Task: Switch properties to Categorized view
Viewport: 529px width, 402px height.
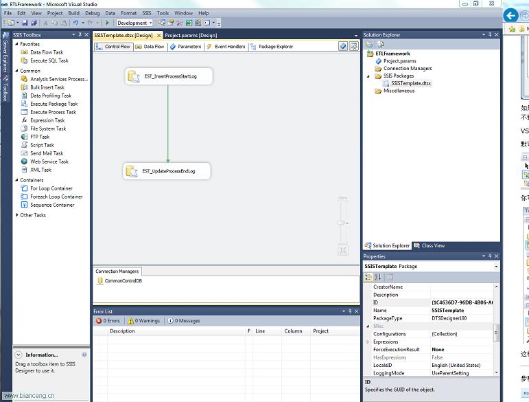Action: (368, 278)
